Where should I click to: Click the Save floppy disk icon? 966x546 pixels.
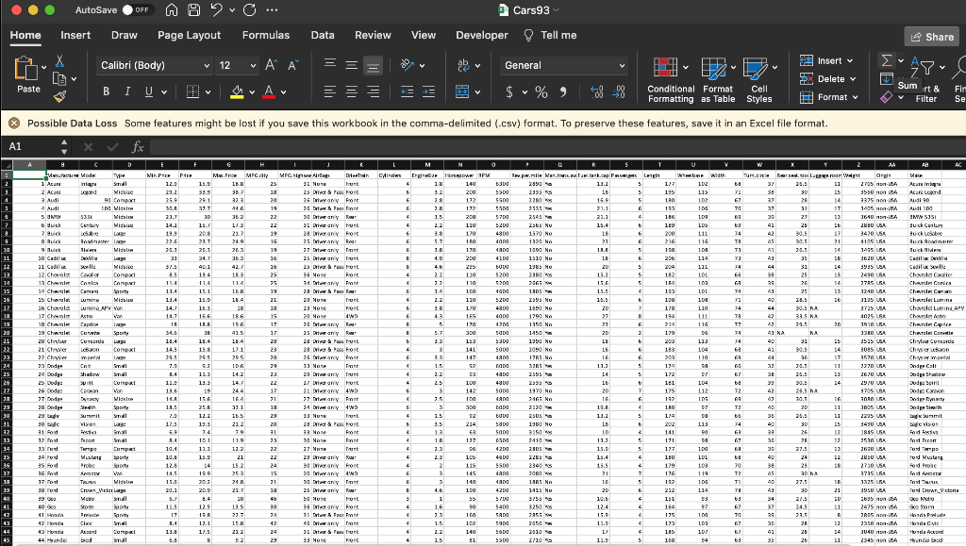[194, 9]
